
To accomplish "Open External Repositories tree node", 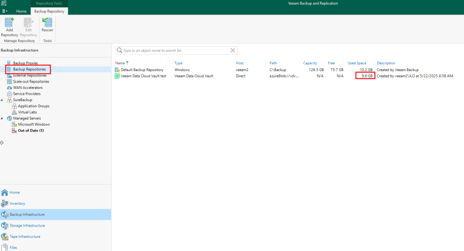I will pyautogui.click(x=29, y=76).
